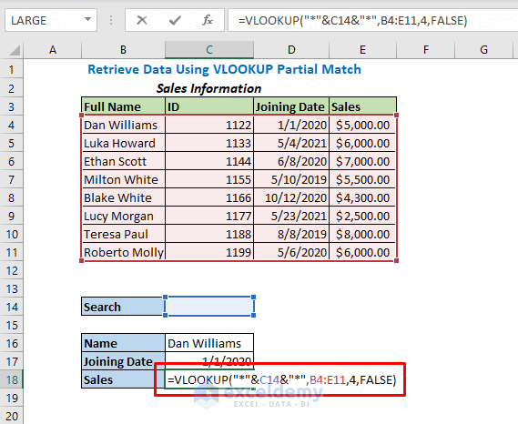Screen dimensions: 518x424
Task: Click the empty Search input cell C14
Action: 209,306
